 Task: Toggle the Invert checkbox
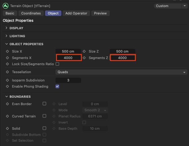tap(84, 122)
